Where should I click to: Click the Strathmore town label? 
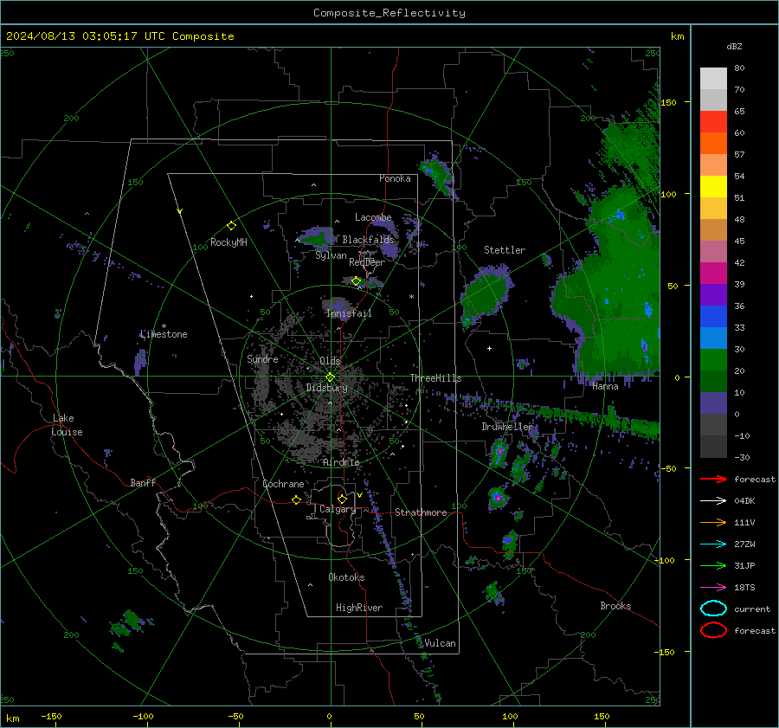(421, 512)
